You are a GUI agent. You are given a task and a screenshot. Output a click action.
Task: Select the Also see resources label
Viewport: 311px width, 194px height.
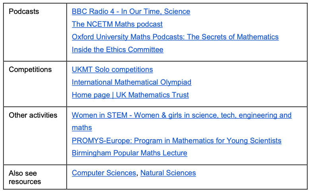tap(25, 177)
